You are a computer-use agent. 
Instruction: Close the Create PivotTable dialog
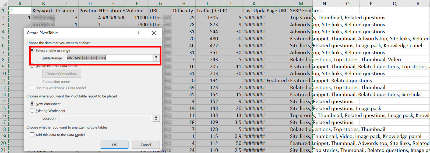(154, 33)
